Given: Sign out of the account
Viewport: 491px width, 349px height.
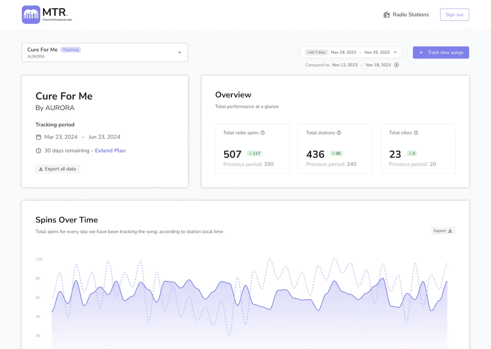Looking at the screenshot, I should click(454, 15).
